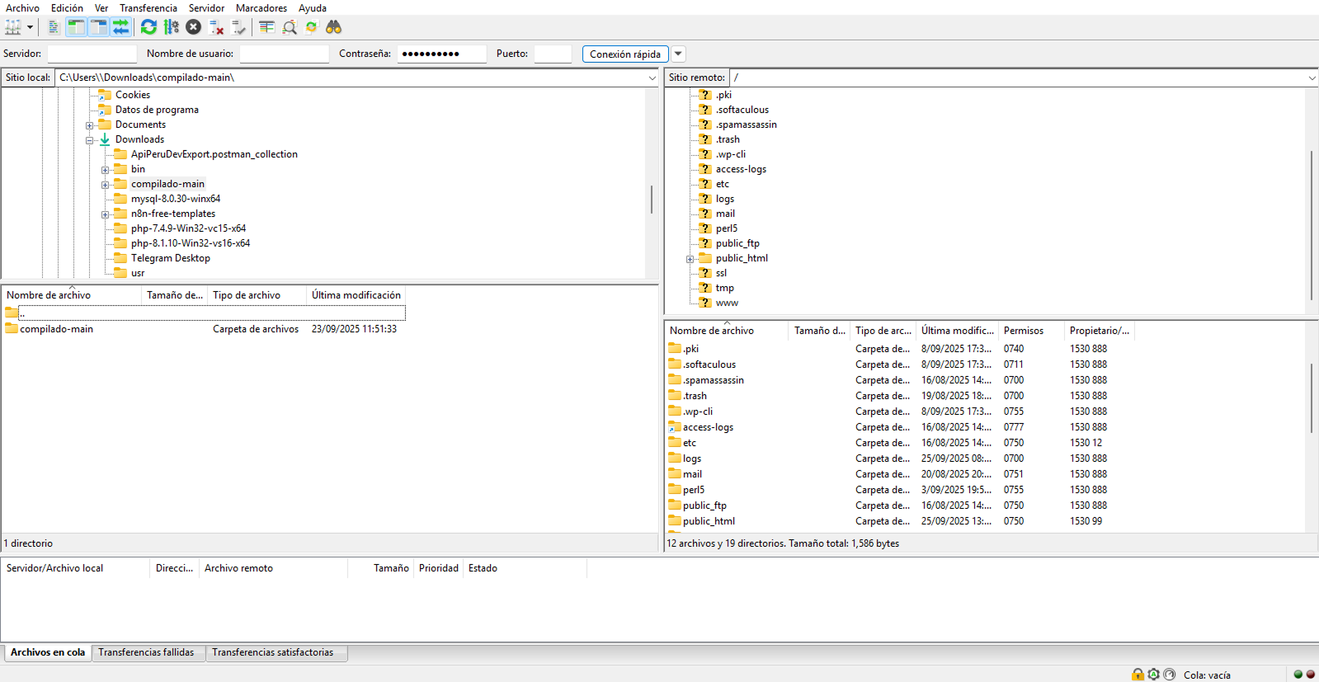Click the Conexión rápida button
Screen dimensions: 1319x682
click(625, 54)
